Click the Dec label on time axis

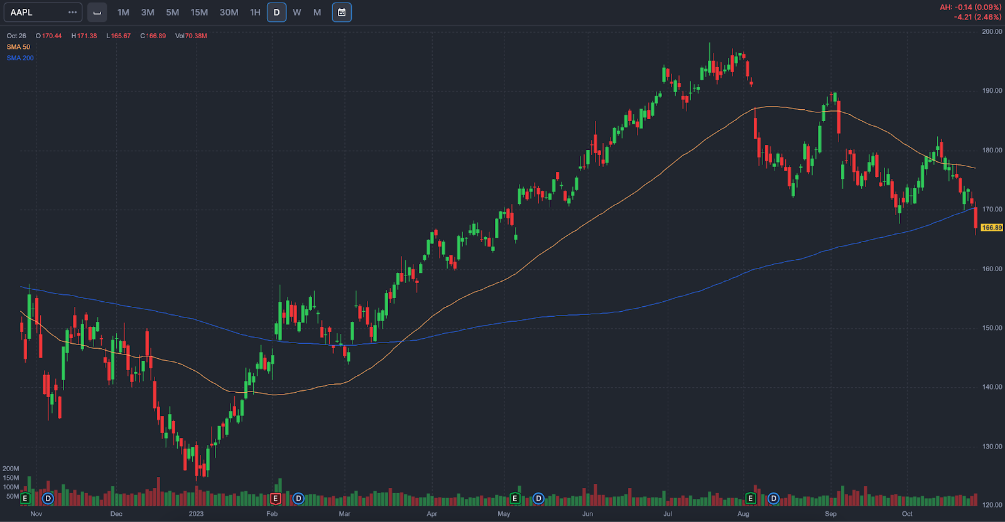(x=116, y=514)
